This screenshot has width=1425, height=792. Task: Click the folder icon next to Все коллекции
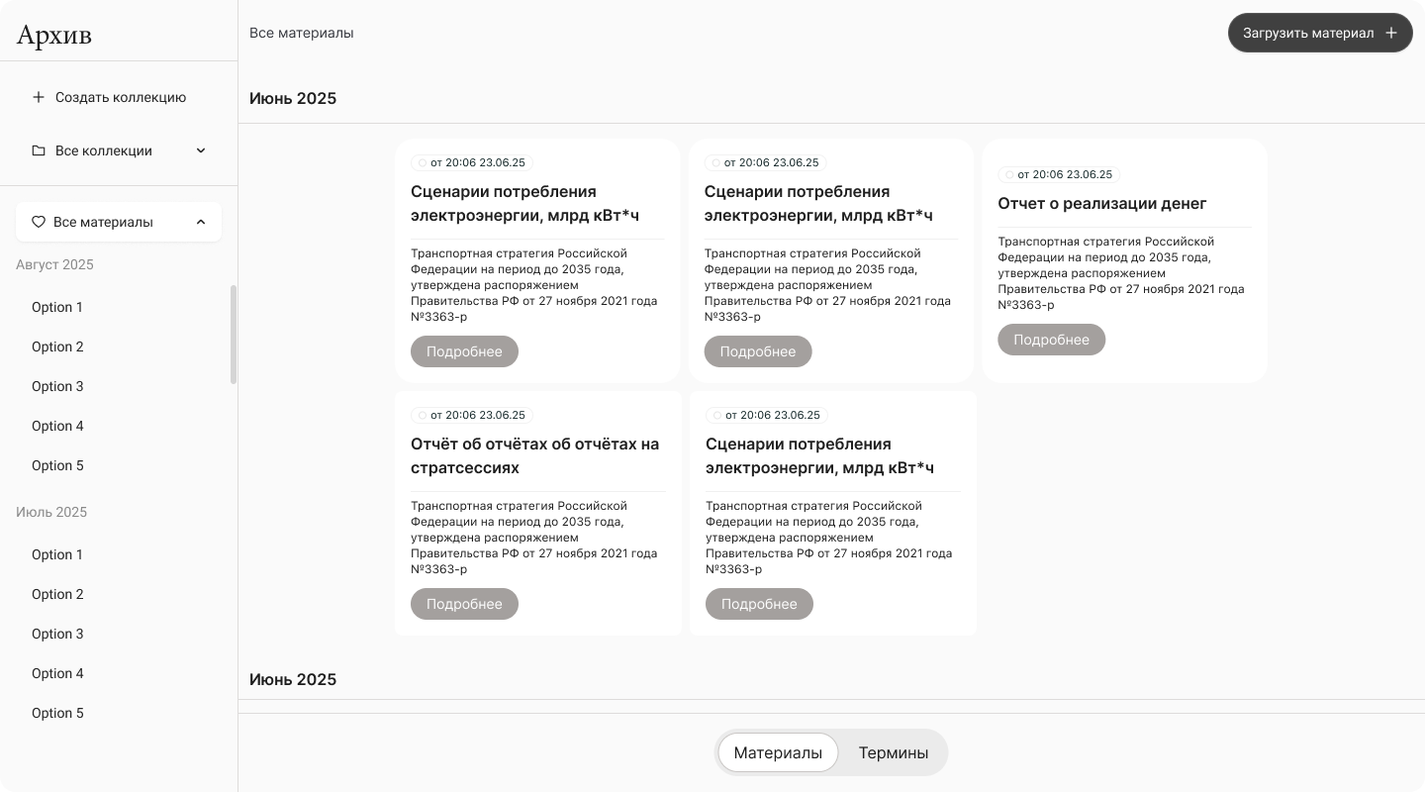click(39, 150)
